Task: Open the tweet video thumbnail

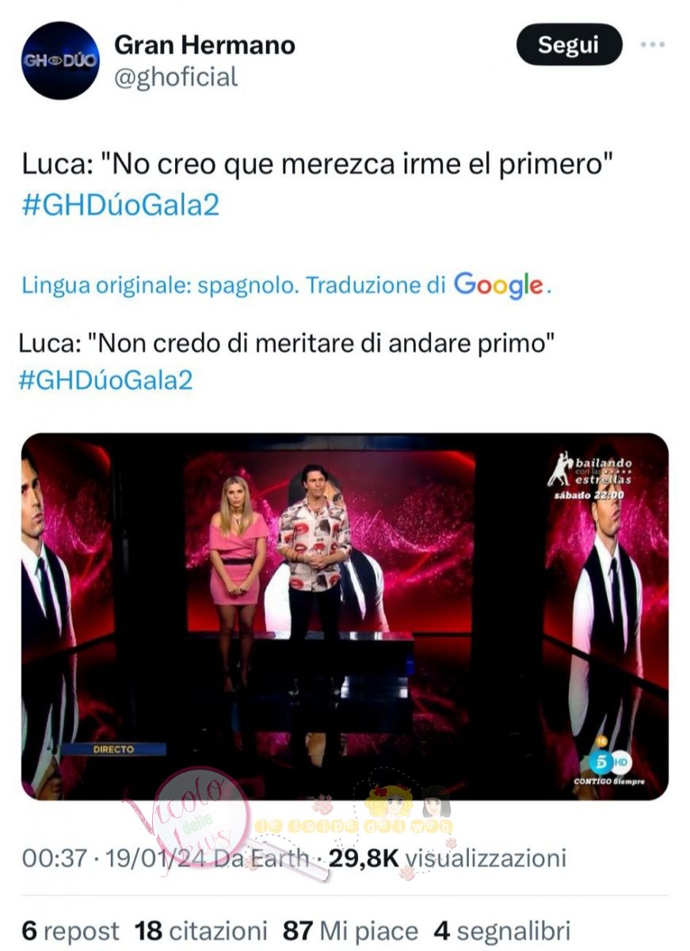Action: tap(345, 617)
